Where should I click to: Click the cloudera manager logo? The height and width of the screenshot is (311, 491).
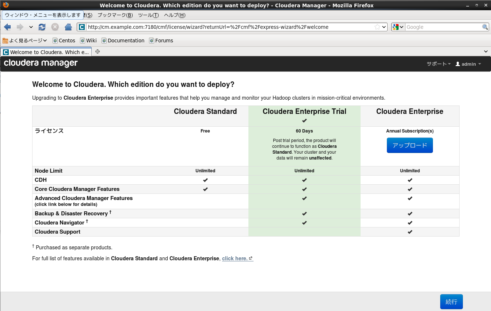[x=41, y=63]
